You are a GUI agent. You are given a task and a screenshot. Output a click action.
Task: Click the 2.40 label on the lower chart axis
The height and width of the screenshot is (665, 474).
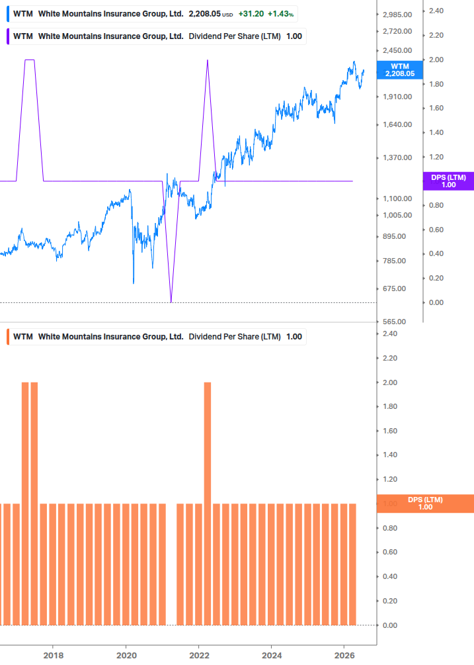coord(389,333)
